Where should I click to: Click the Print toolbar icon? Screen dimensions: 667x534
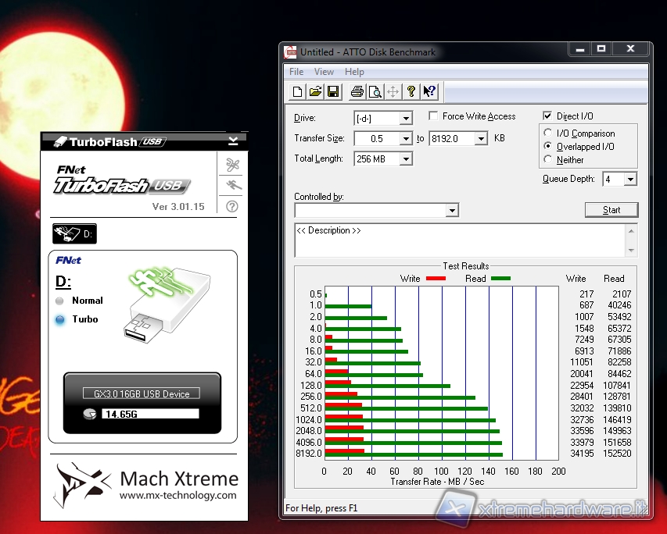pos(357,92)
